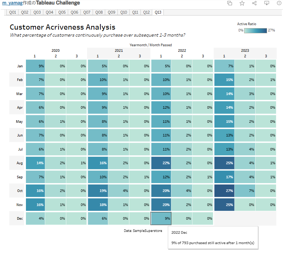Click the Active Ratio color legend gradient
Screen dimensions: 283x253
[x=255, y=30]
